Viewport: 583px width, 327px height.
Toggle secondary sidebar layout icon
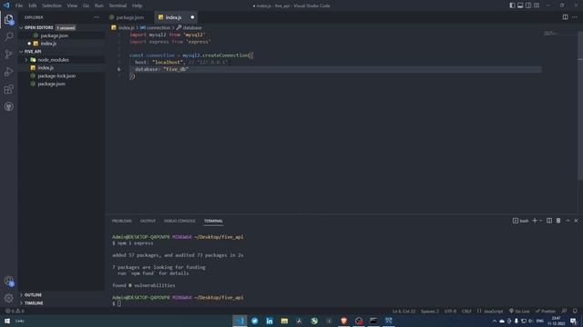[x=528, y=5]
